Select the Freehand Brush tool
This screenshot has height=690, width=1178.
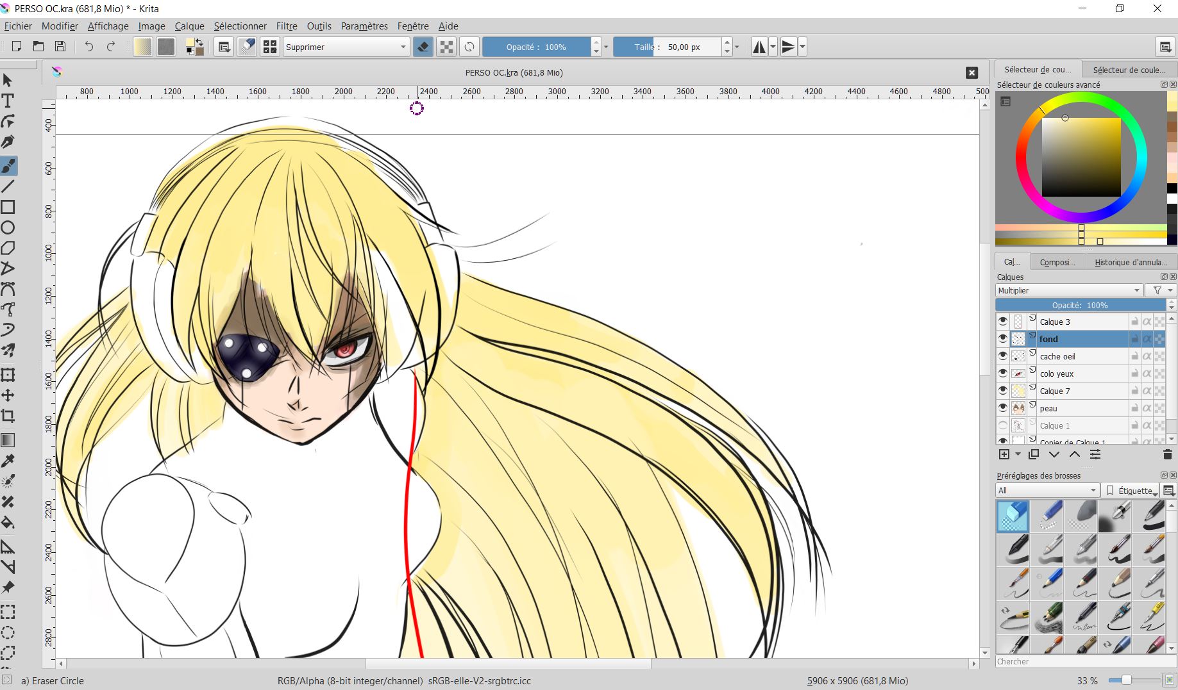[8, 166]
